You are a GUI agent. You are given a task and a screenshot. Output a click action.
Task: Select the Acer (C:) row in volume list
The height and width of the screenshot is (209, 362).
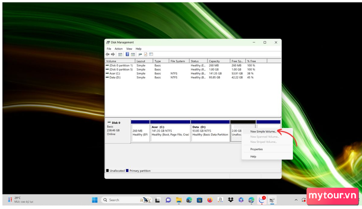[115, 73]
